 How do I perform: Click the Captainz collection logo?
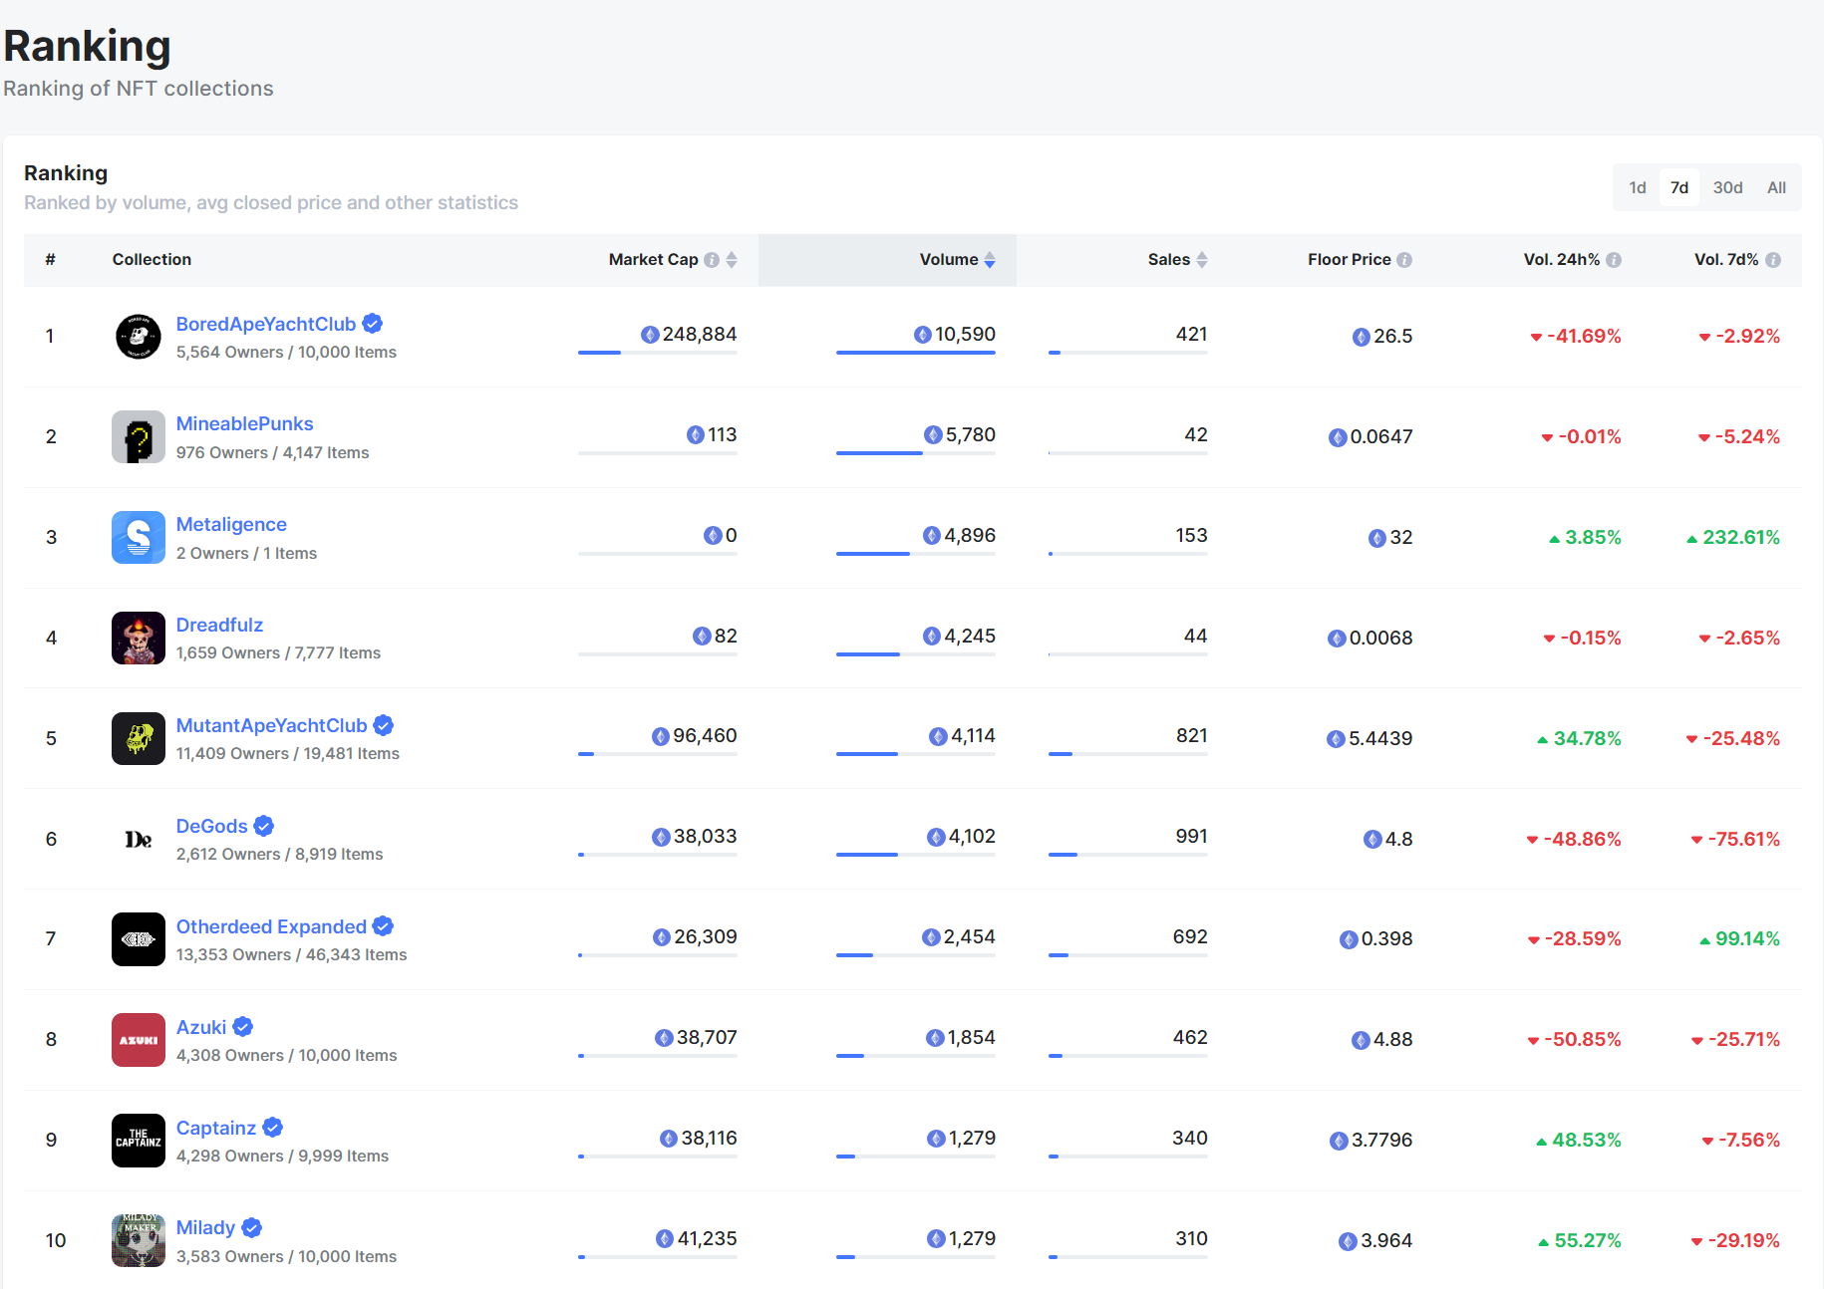pos(138,1141)
